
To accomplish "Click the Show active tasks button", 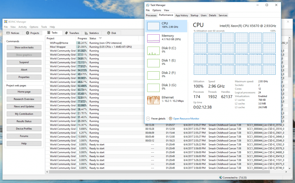I will [x=24, y=47].
